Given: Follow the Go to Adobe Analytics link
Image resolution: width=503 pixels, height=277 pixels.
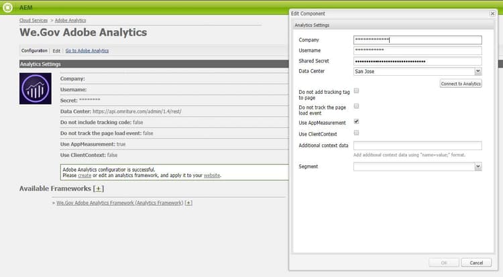Looking at the screenshot, I should pos(87,51).
